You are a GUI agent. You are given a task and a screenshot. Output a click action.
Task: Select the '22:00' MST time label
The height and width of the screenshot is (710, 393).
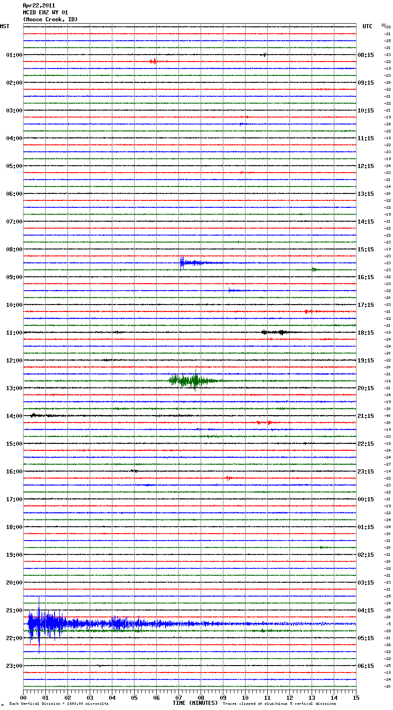pos(14,638)
